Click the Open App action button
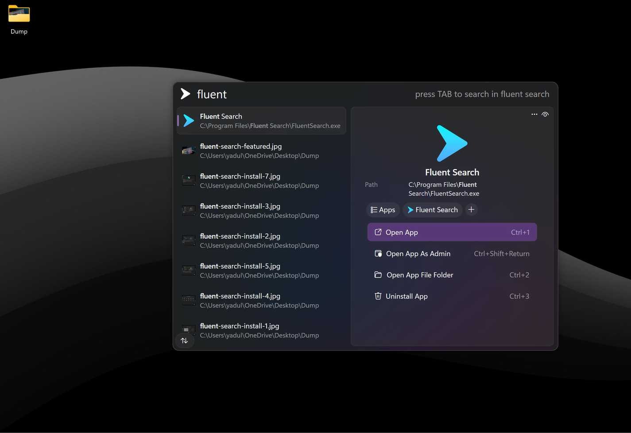 [x=452, y=232]
